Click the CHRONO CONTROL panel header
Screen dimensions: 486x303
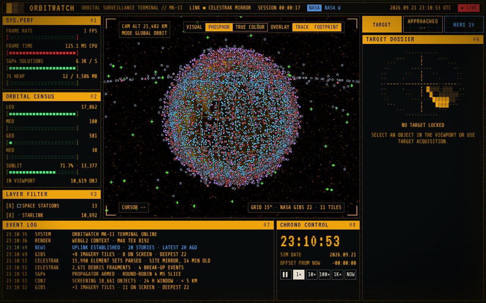click(x=318, y=225)
